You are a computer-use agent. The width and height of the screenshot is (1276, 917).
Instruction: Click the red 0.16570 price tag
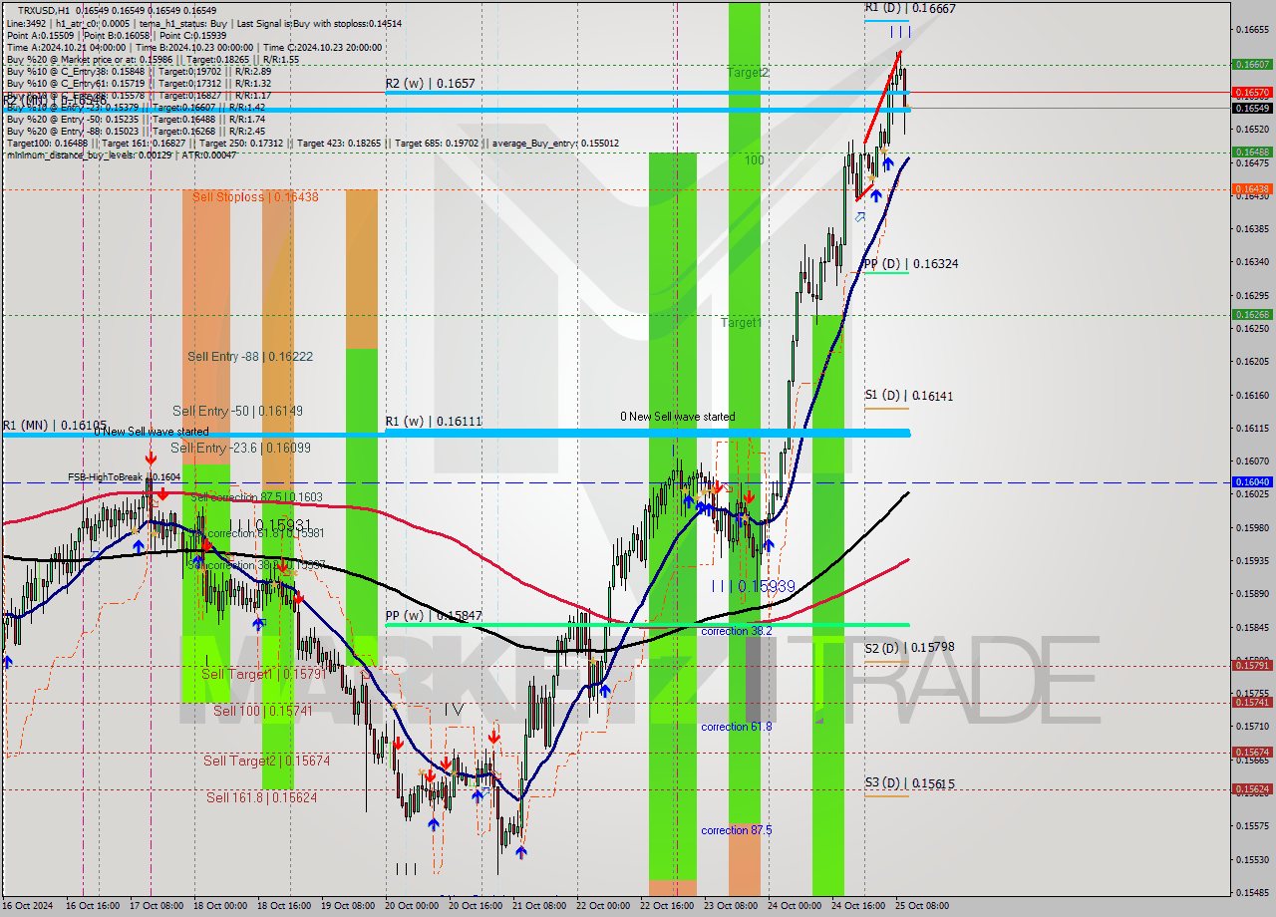pyautogui.click(x=1252, y=92)
